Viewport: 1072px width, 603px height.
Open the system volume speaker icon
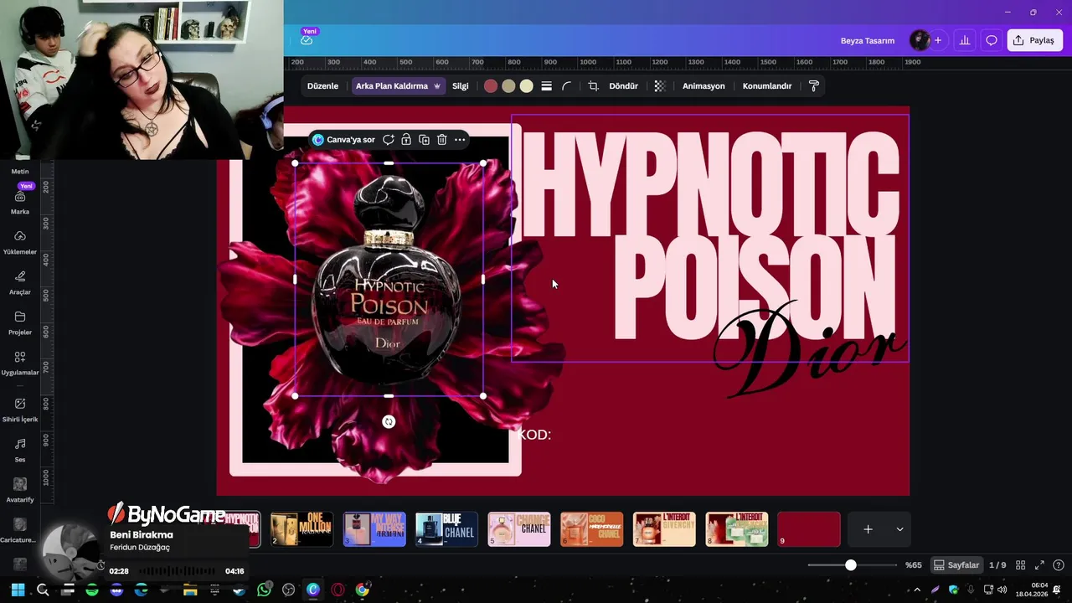1002,590
